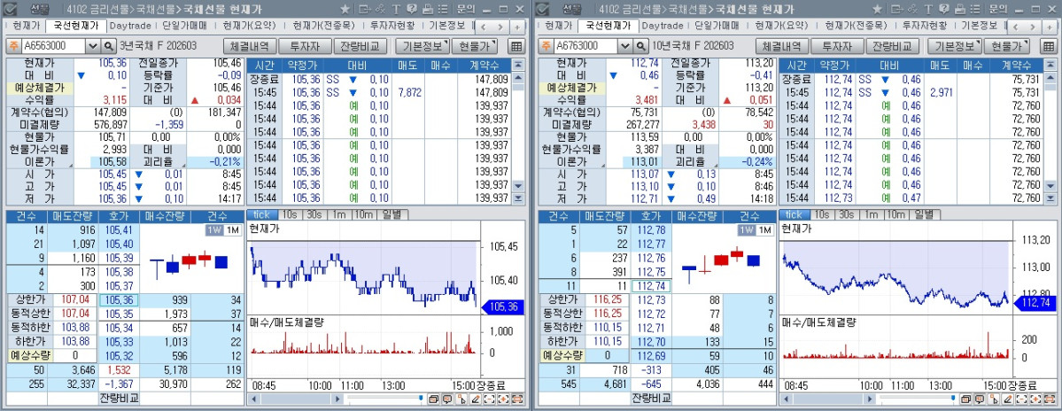This screenshot has height=411, width=1062.
Task: Click the 잔량비교 label below the 3년국채 order book
Action: (x=120, y=398)
